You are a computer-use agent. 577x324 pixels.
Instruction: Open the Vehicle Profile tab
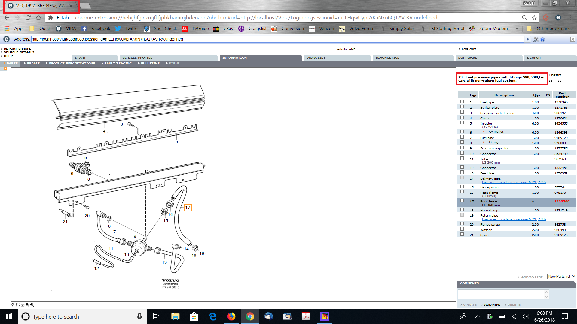coord(137,58)
